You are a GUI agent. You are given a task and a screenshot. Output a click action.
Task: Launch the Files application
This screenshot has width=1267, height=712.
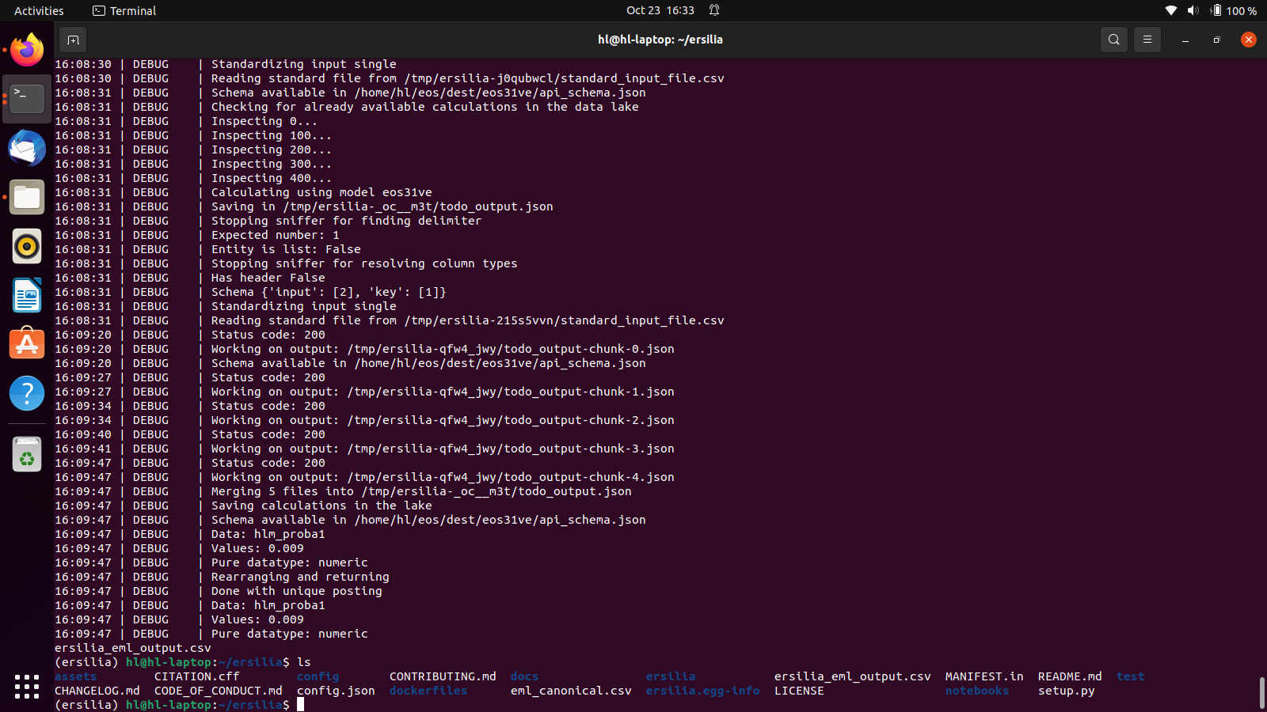tap(26, 197)
